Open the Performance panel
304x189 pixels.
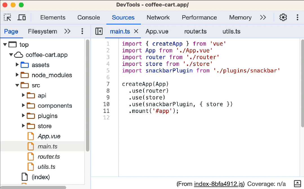(199, 17)
